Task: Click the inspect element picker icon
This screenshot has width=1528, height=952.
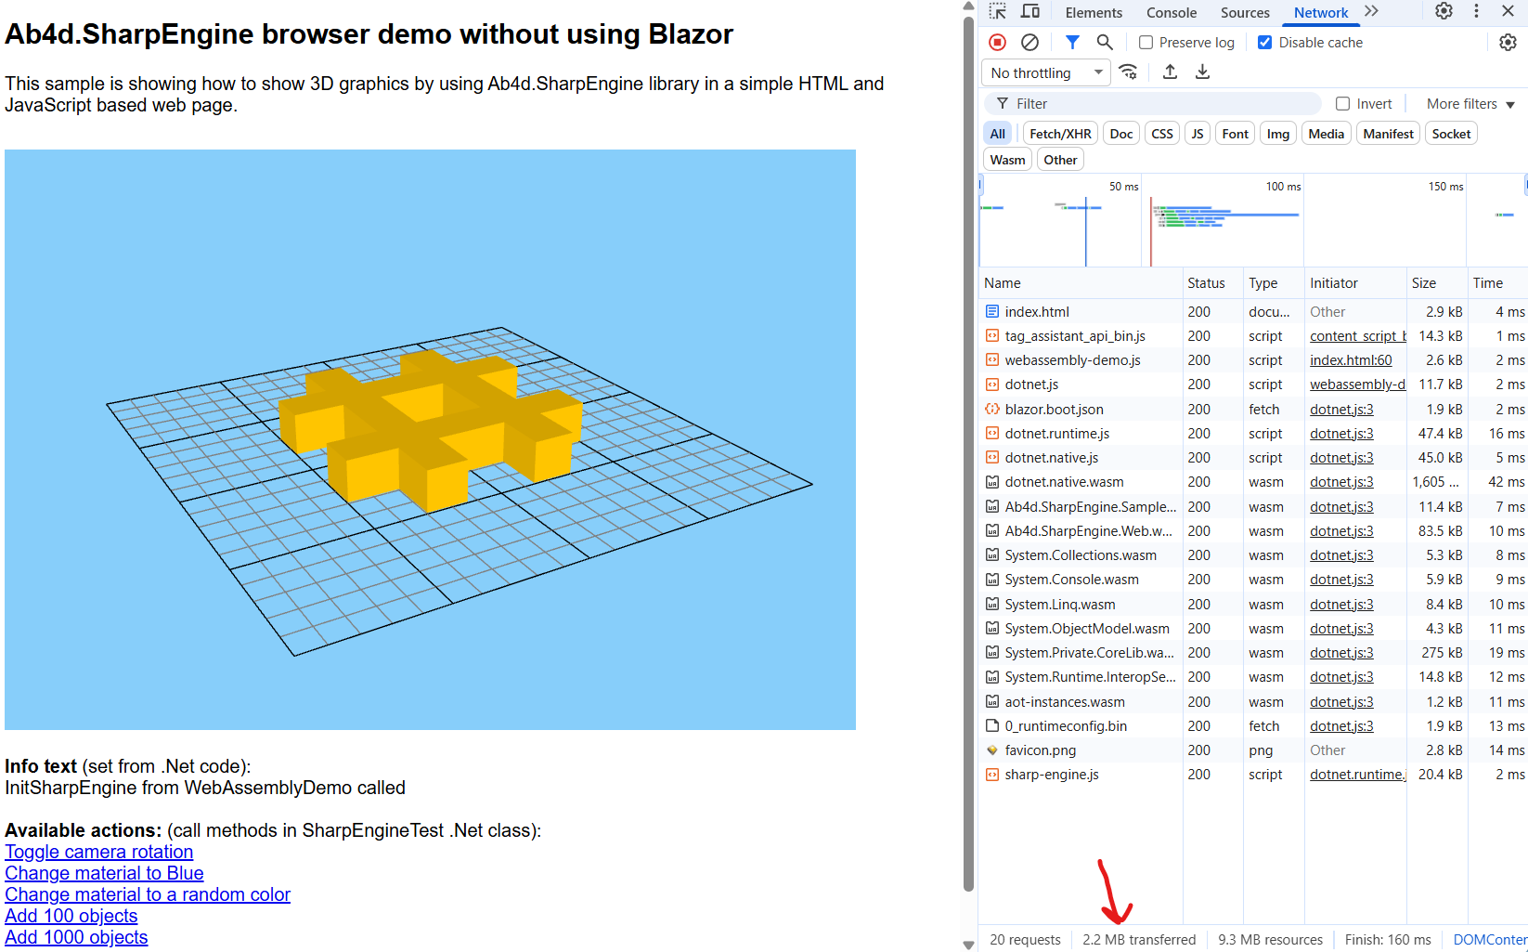Action: 998,12
